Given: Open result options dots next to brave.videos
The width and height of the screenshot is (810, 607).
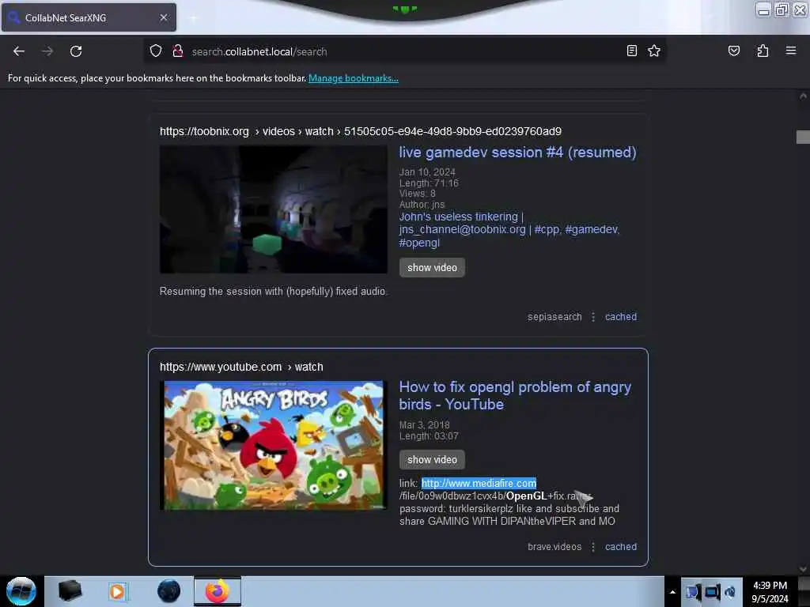Looking at the screenshot, I should coord(593,547).
